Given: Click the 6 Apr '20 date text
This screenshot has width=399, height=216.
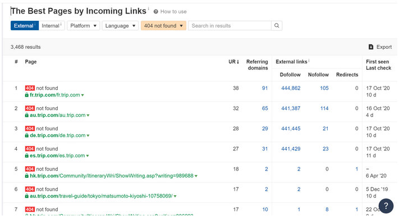Looking at the screenshot, I should tap(376, 176).
